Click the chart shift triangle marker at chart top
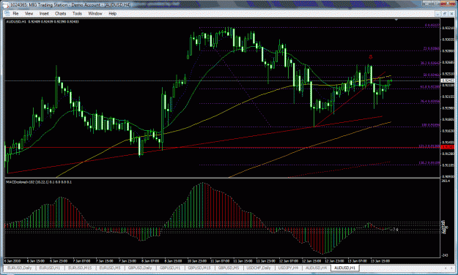This screenshot has height=275, width=458. [396, 20]
